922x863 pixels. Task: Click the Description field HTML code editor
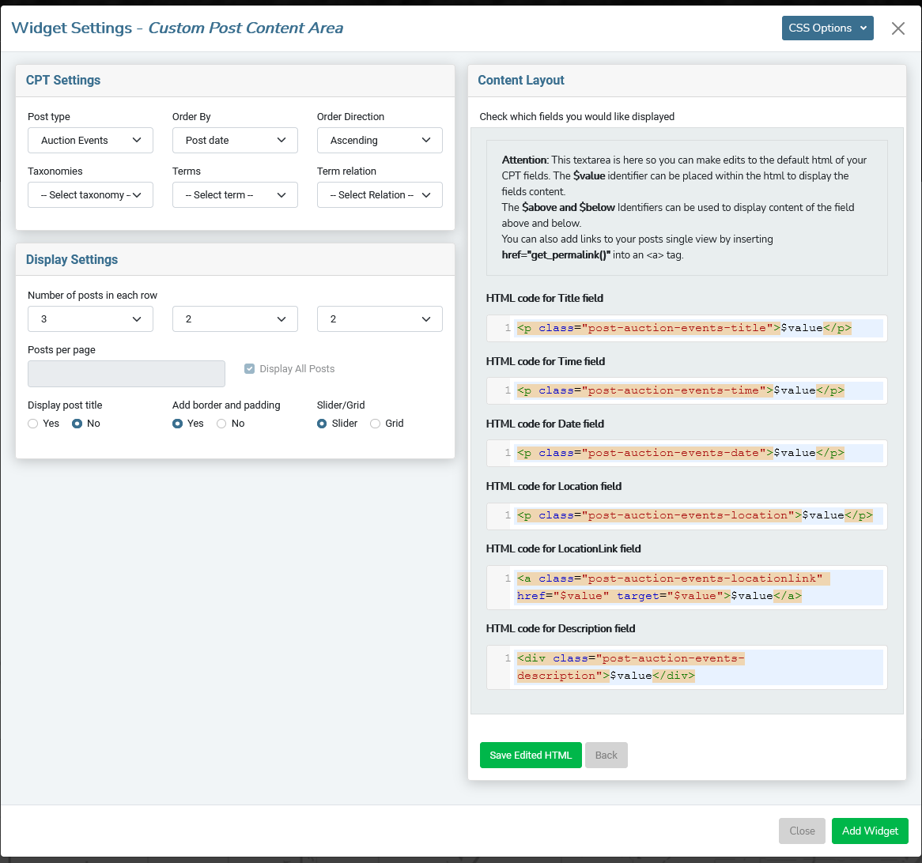687,667
